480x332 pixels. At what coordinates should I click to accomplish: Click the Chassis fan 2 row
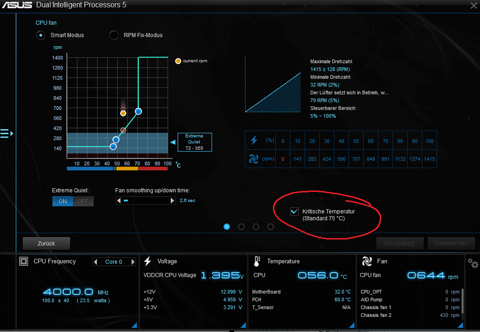point(410,315)
